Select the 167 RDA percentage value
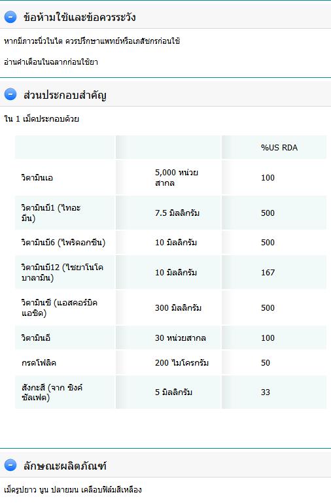The height and width of the screenshot is (503, 331). point(268,273)
